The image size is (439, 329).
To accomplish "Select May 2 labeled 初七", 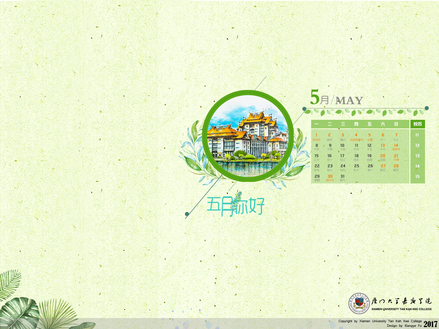I will 330,137.
